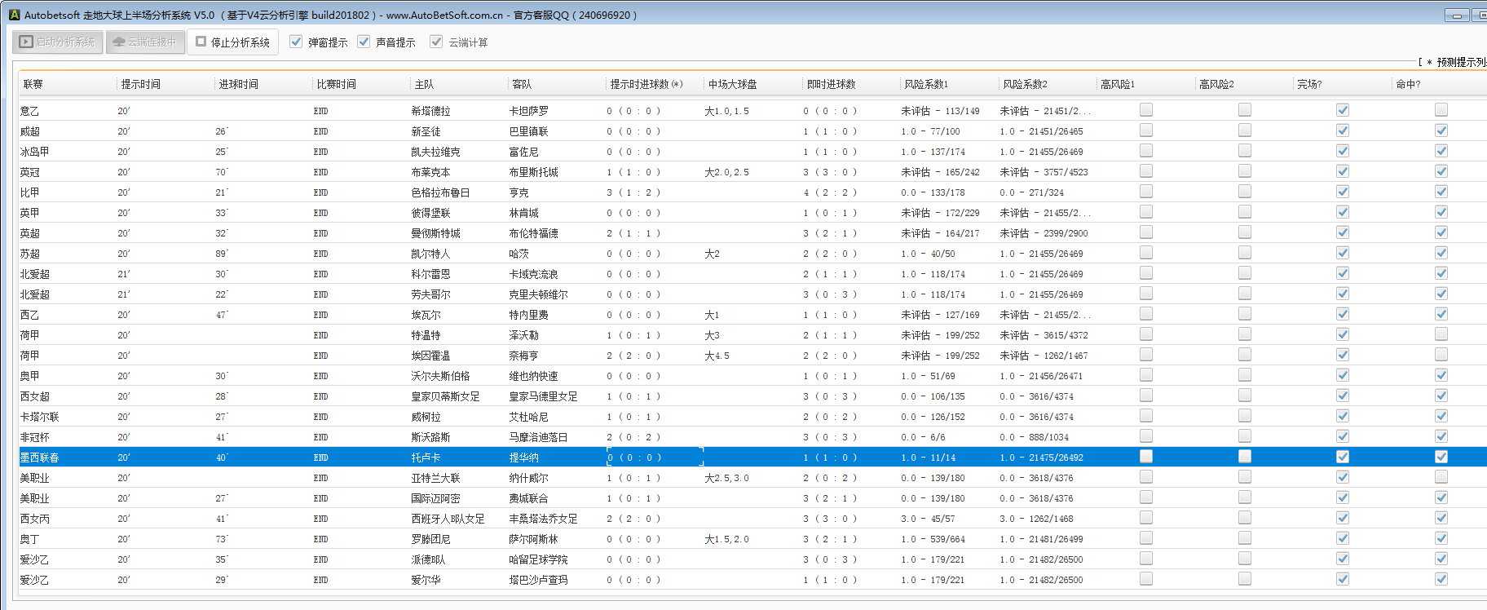This screenshot has width=1487, height=610.
Task: Click the 云端连接中 cloud connection button
Action: click(144, 42)
